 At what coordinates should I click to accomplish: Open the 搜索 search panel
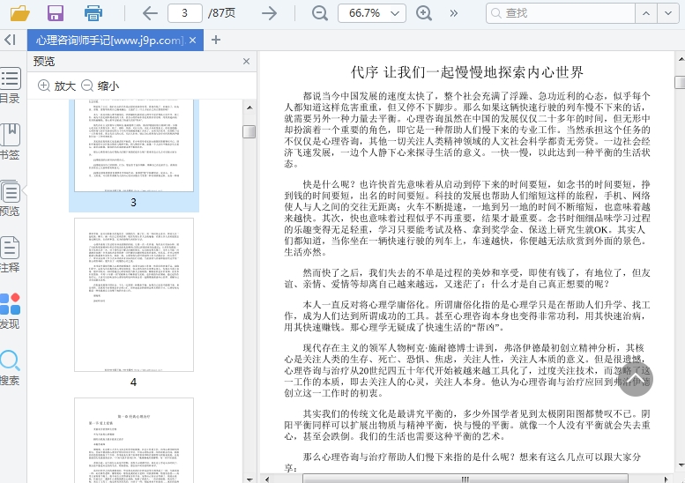(x=10, y=368)
